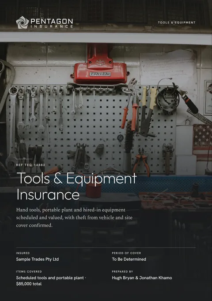This screenshot has width=212, height=301.
Task: Click the yellow-handled rivet tool on pegboard
Action: point(148,112)
